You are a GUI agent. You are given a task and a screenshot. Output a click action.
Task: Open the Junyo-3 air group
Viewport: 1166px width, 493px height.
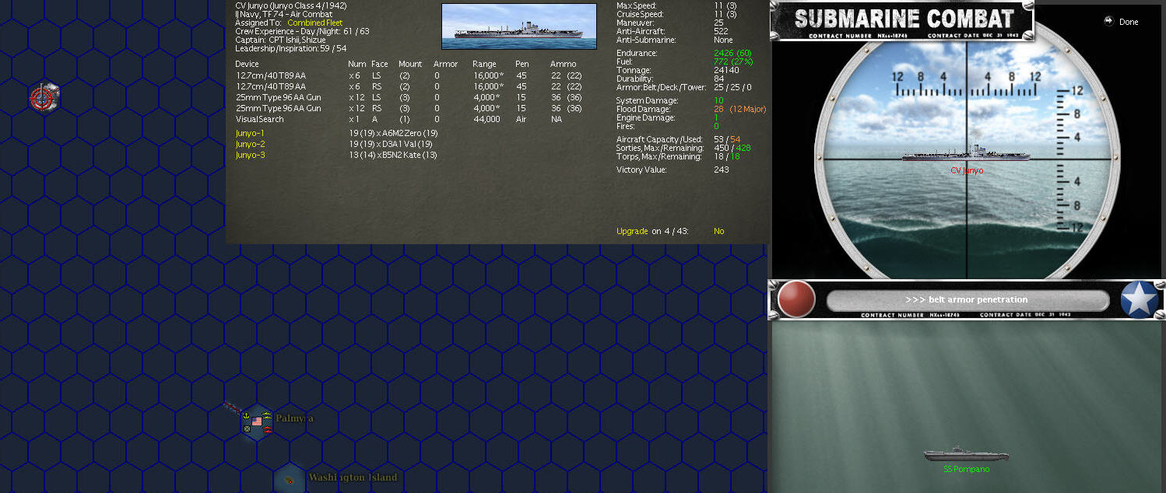[x=251, y=155]
